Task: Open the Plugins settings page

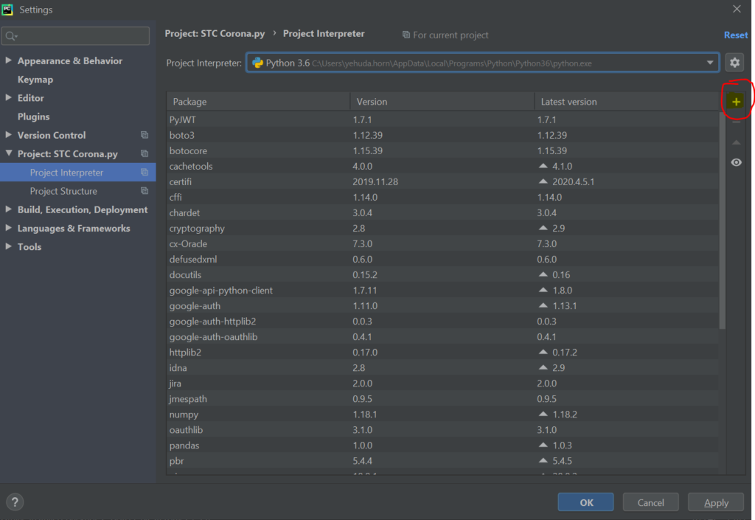Action: pos(34,117)
